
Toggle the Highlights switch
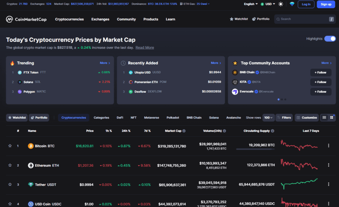(x=330, y=39)
